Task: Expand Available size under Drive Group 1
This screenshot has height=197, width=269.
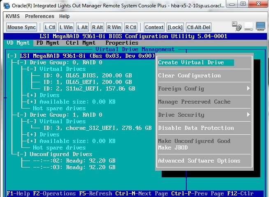Action: pyautogui.click(x=32, y=141)
